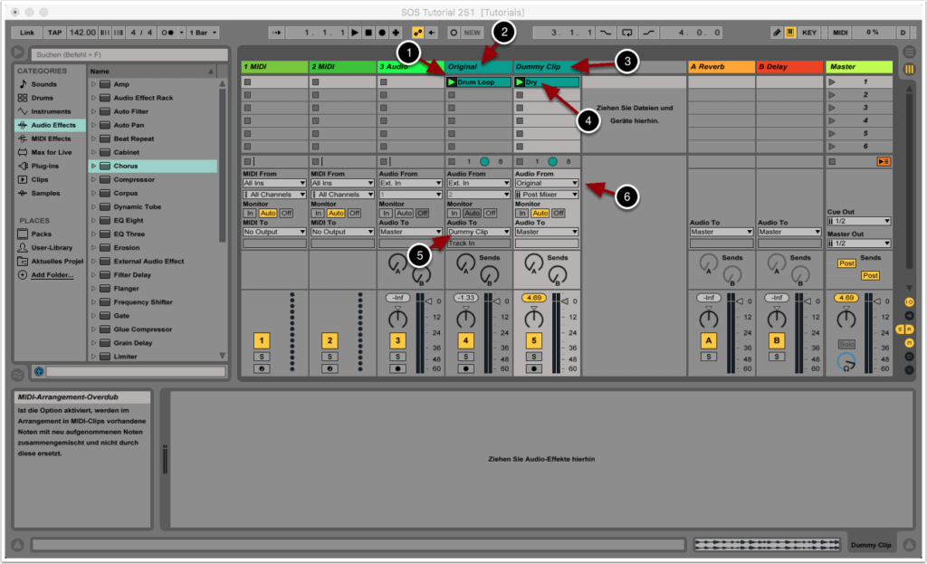This screenshot has width=927, height=564.
Task: Expand the Chorus folder in browser
Action: [x=93, y=167]
